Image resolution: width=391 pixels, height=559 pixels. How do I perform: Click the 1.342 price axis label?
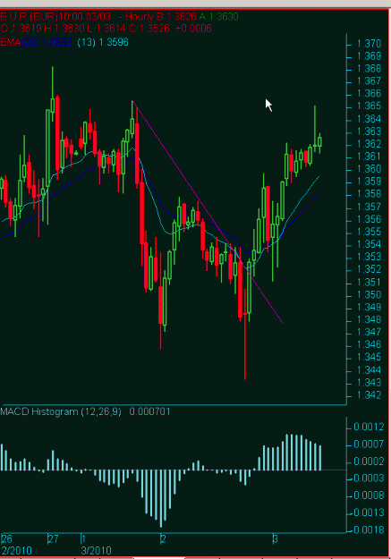pyautogui.click(x=370, y=395)
